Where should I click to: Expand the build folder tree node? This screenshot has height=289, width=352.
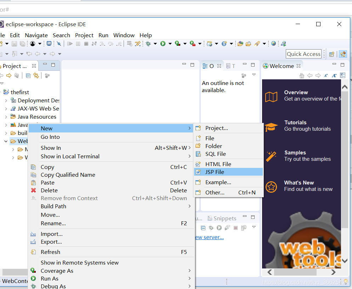tap(6, 133)
